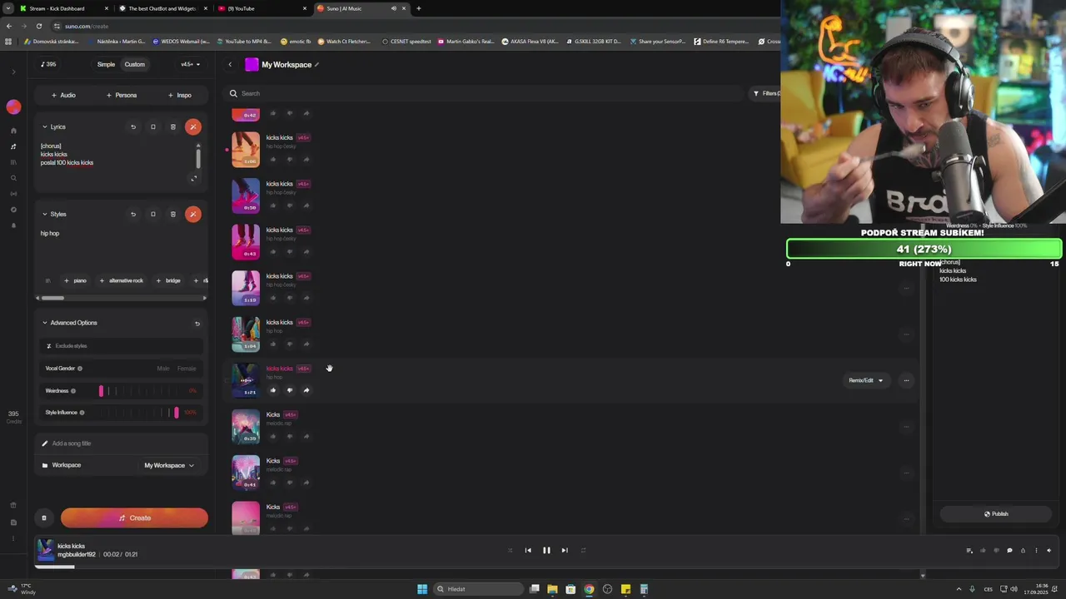Screen dimensions: 1066x599
Task: Collapse the Advanced Options section
Action: [x=45, y=323]
